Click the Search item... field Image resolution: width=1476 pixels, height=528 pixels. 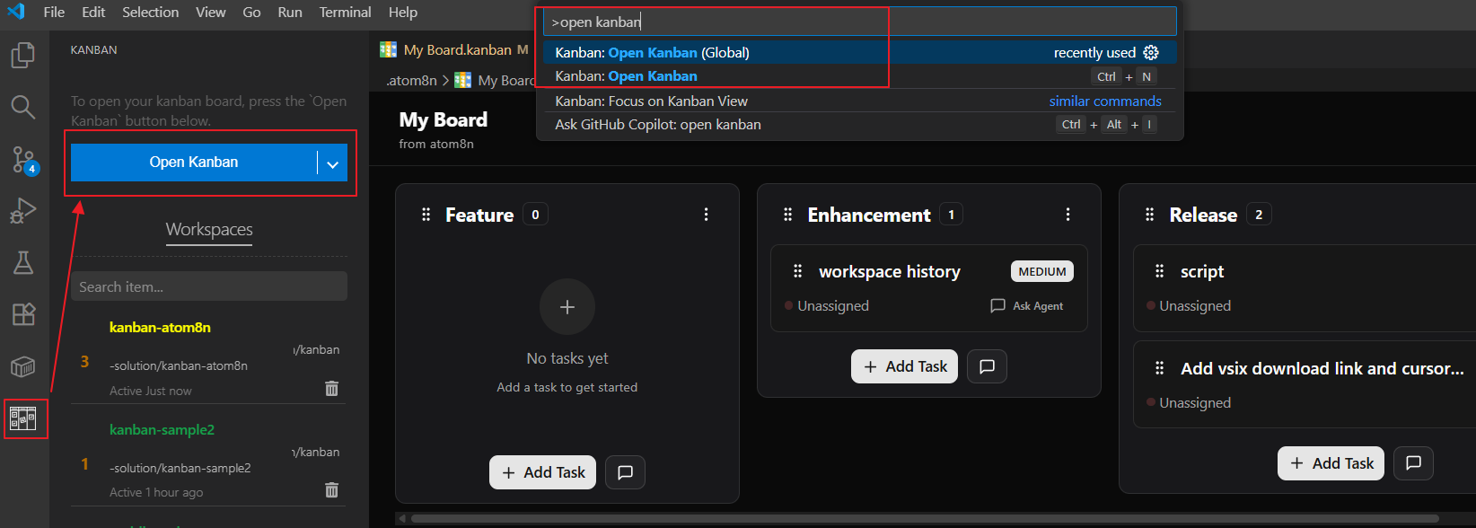click(x=209, y=286)
